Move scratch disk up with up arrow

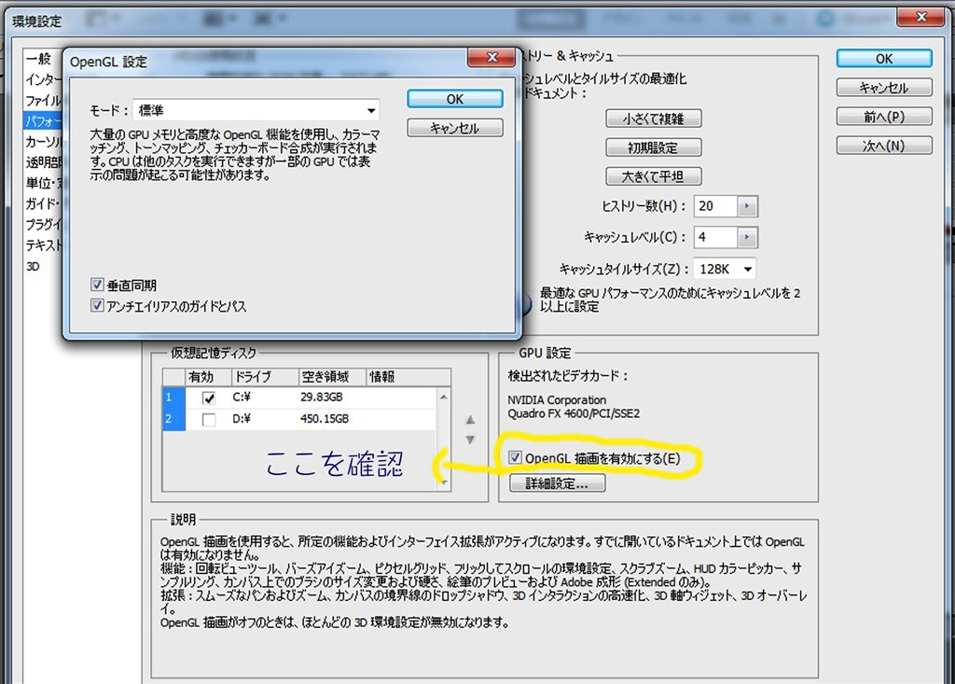[470, 419]
